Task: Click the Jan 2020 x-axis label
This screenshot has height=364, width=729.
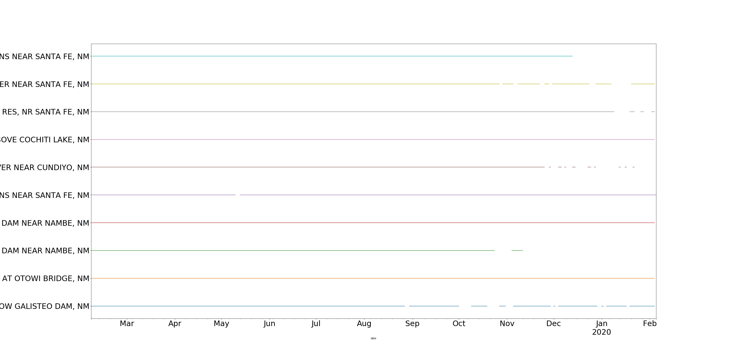Action: [x=601, y=328]
